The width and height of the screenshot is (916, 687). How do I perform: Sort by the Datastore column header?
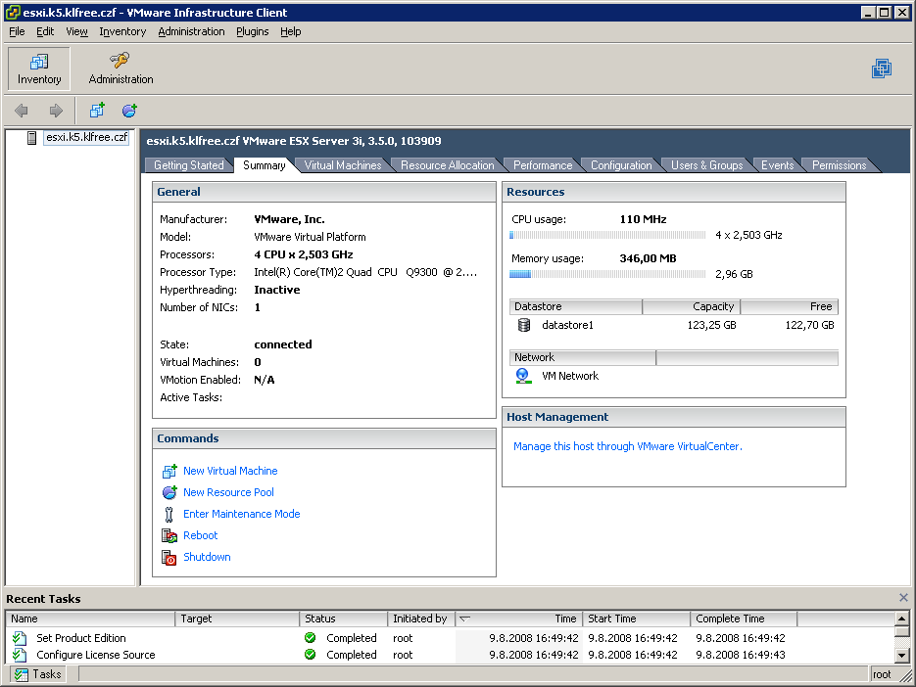click(576, 306)
